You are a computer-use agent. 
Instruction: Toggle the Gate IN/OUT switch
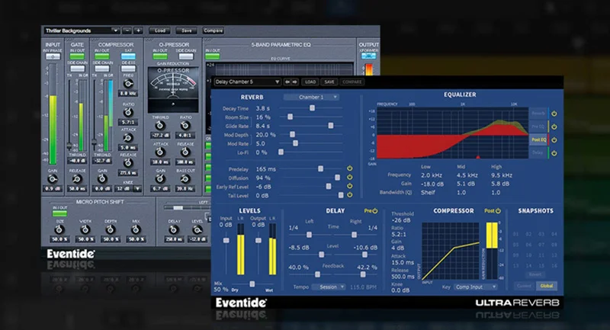[x=77, y=56]
